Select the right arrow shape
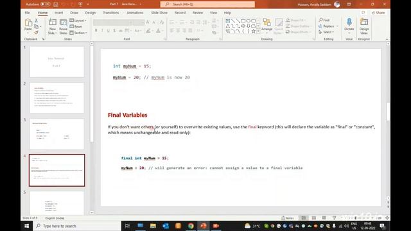Image resolution: width=411 pixels, height=231 pixels. [x=243, y=26]
